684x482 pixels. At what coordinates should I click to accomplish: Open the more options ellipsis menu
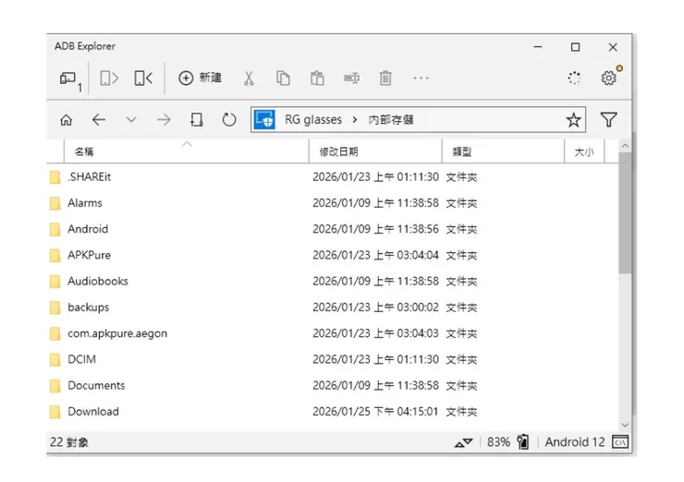click(x=421, y=78)
